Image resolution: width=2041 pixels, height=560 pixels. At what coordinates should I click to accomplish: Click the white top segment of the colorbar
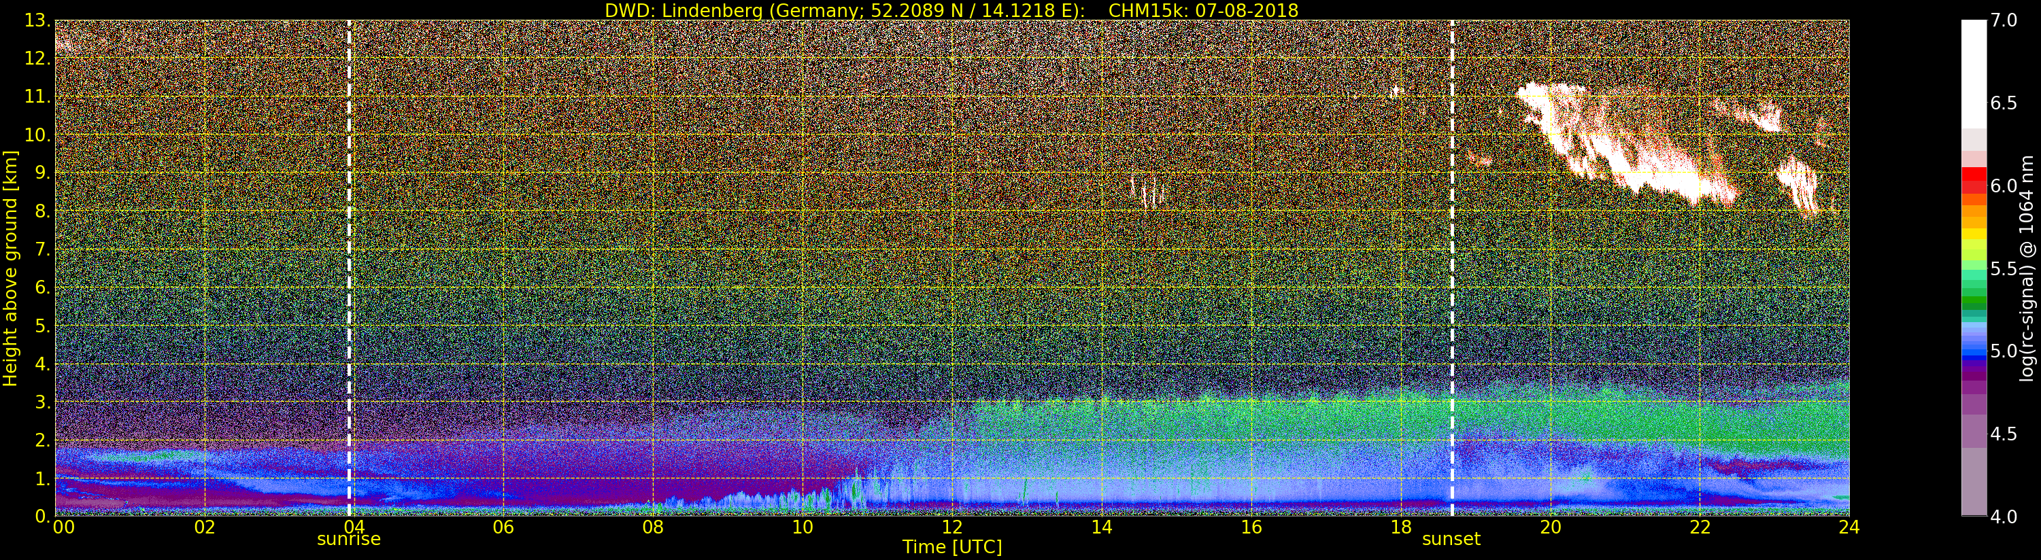click(1974, 73)
